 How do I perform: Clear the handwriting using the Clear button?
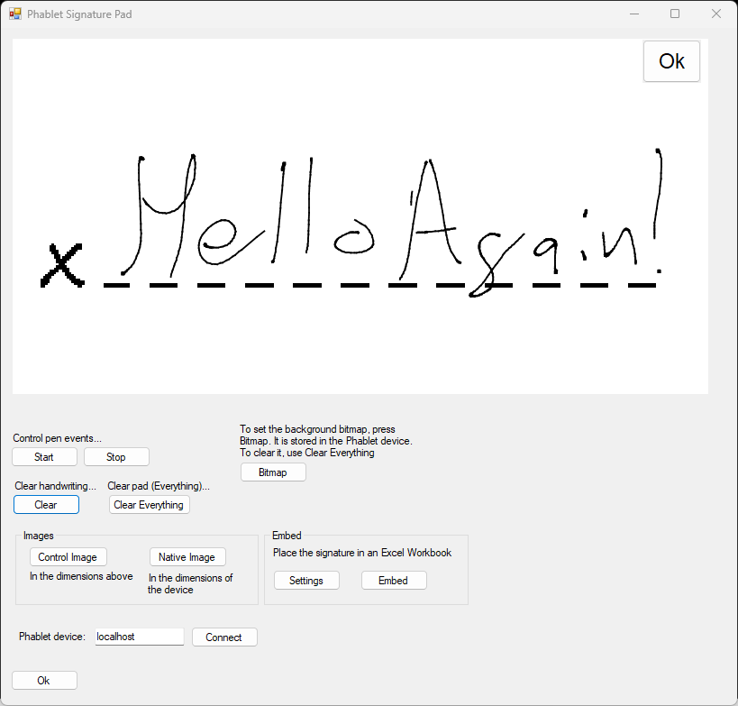[x=46, y=505]
